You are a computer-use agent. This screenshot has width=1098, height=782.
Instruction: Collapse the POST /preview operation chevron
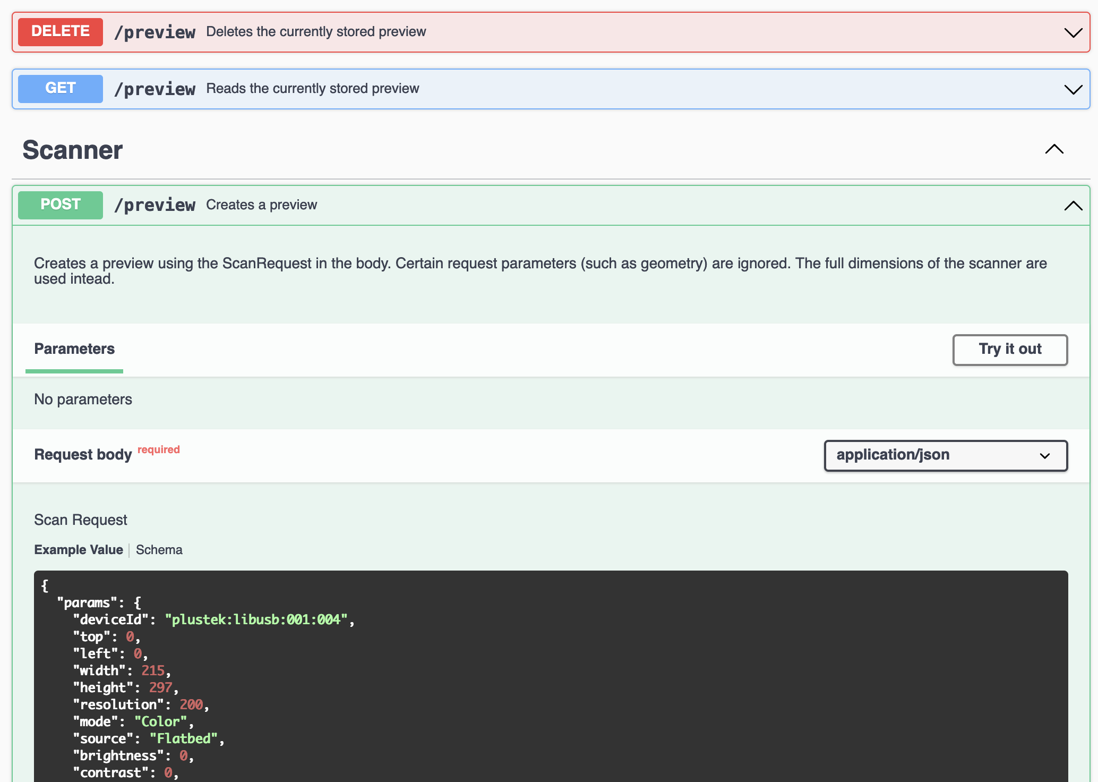coord(1073,206)
